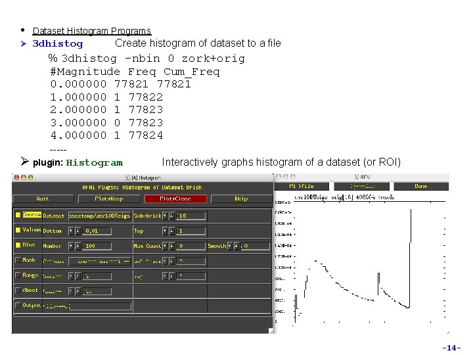Click the histogram plot area in AFNI window
The width and height of the screenshot is (473, 355).
(x=369, y=262)
